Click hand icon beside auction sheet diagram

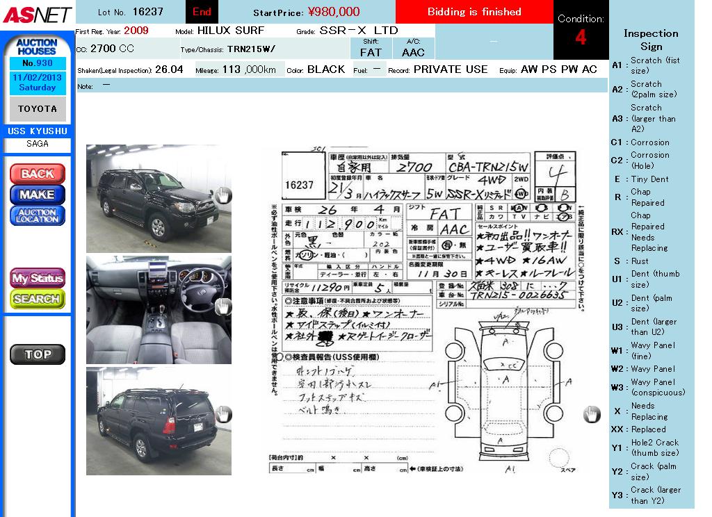click(x=591, y=414)
